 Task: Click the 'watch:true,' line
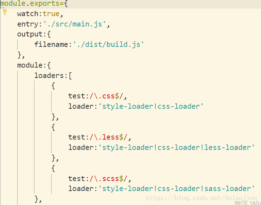coord(40,14)
